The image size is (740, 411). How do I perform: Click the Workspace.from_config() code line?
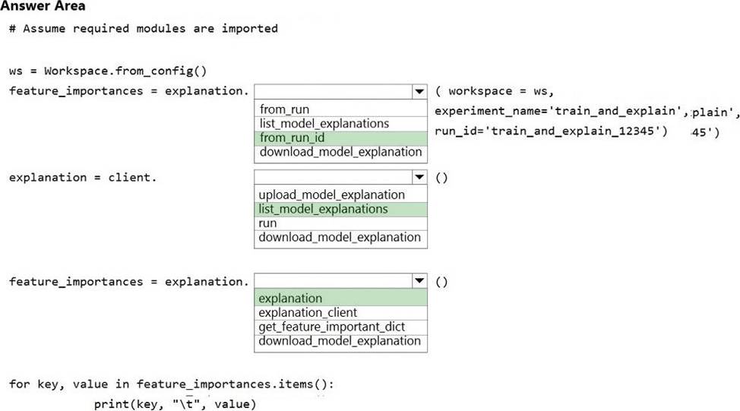coord(108,71)
